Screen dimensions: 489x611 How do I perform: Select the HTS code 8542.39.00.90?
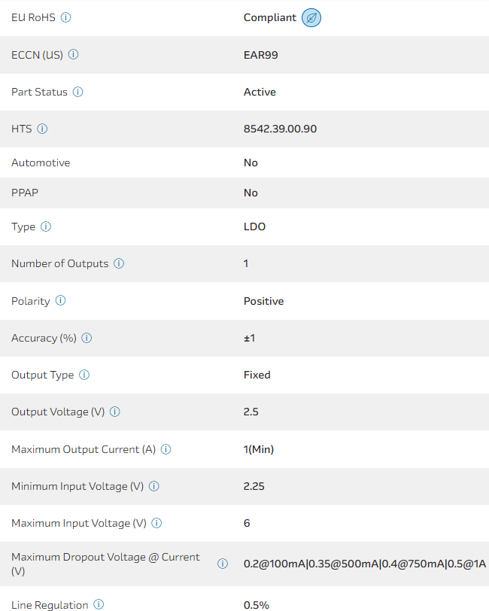(280, 129)
